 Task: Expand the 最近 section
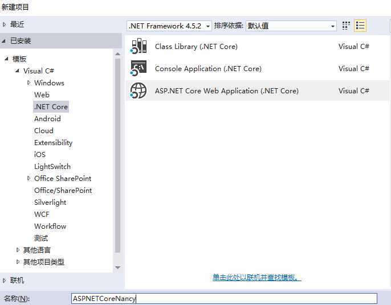tap(4, 24)
